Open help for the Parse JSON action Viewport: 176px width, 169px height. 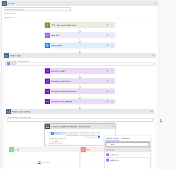point(107,35)
